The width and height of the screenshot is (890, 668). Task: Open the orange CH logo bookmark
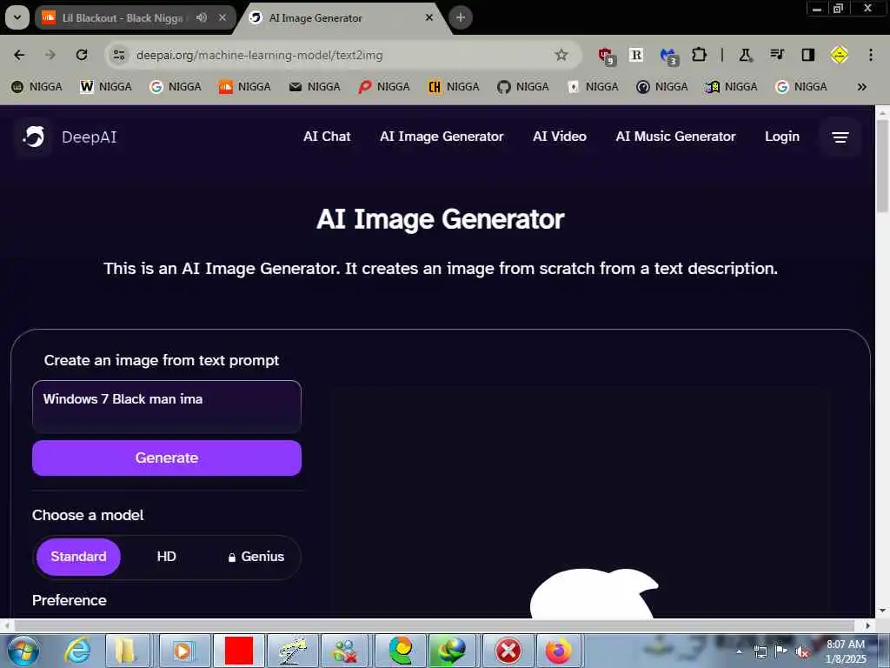454,86
